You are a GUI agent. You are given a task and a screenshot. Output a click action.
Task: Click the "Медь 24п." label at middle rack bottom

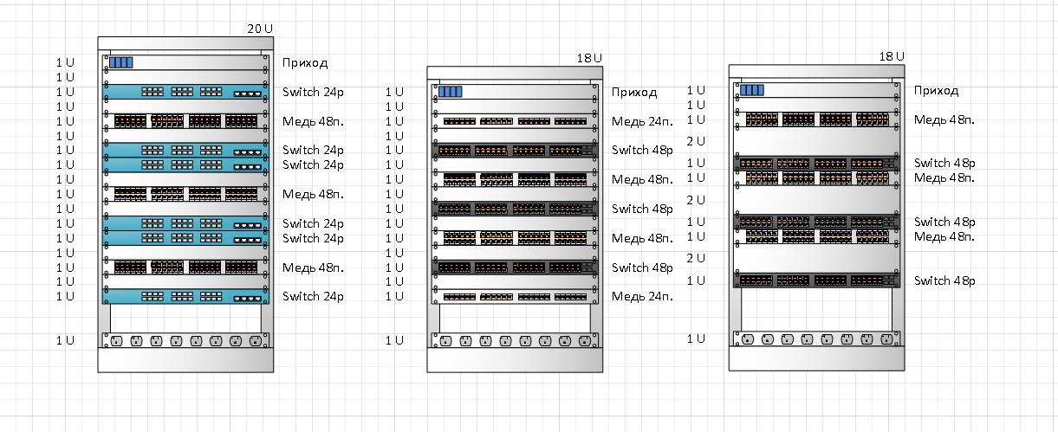point(642,297)
